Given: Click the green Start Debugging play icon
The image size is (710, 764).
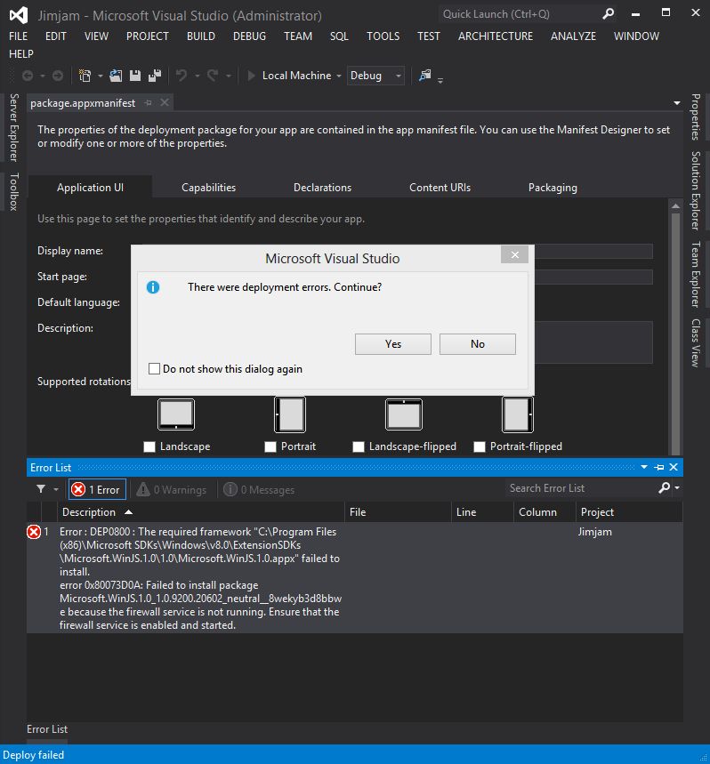Looking at the screenshot, I should [x=251, y=76].
